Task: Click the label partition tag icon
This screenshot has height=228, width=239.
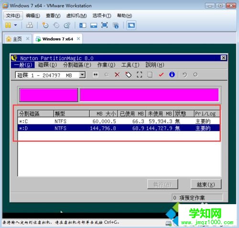Action: pos(129,74)
